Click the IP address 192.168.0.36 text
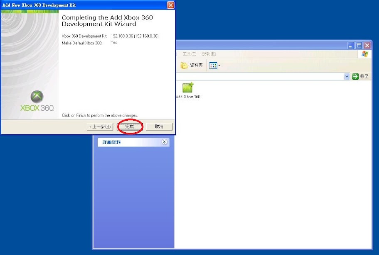 coord(135,36)
